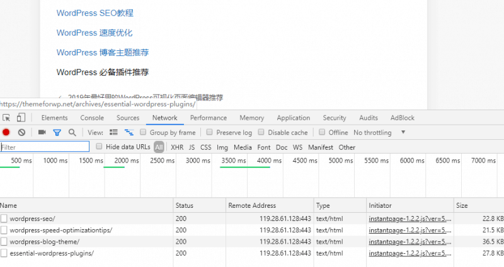
Task: Toggle the blue filter funnel icon
Action: pyautogui.click(x=57, y=133)
